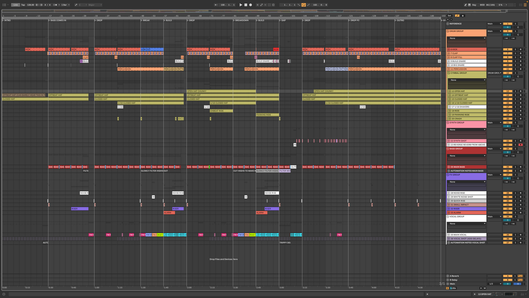
Task: Click the record arm icon on the 6 KICK track
Action: click(x=521, y=49)
